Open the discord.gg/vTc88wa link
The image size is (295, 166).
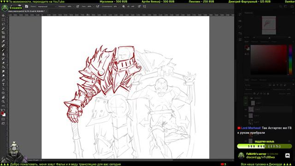coord(260,157)
